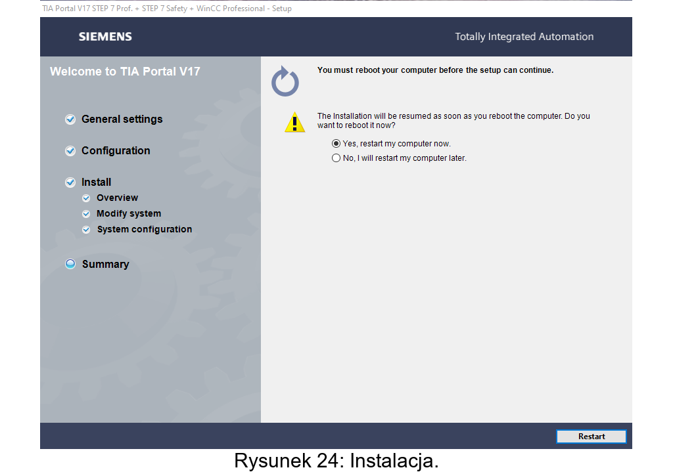The height and width of the screenshot is (472, 673).
Task: Click the Configuration step checkmark icon
Action: point(70,151)
